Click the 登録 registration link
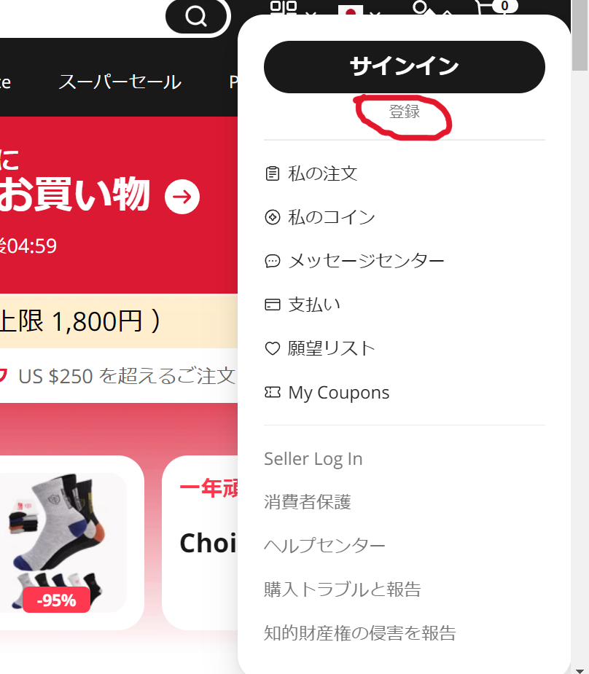This screenshot has height=674, width=589. tap(404, 111)
